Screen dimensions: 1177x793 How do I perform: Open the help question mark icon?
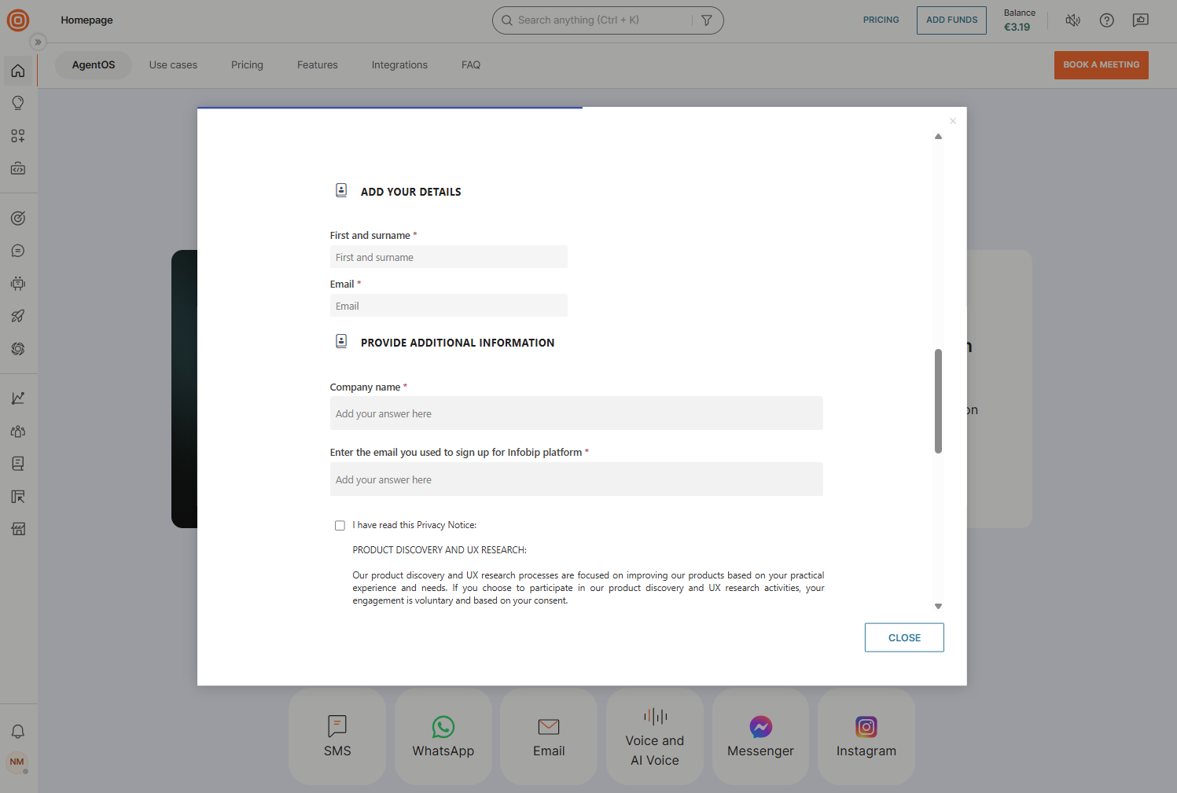(1107, 20)
